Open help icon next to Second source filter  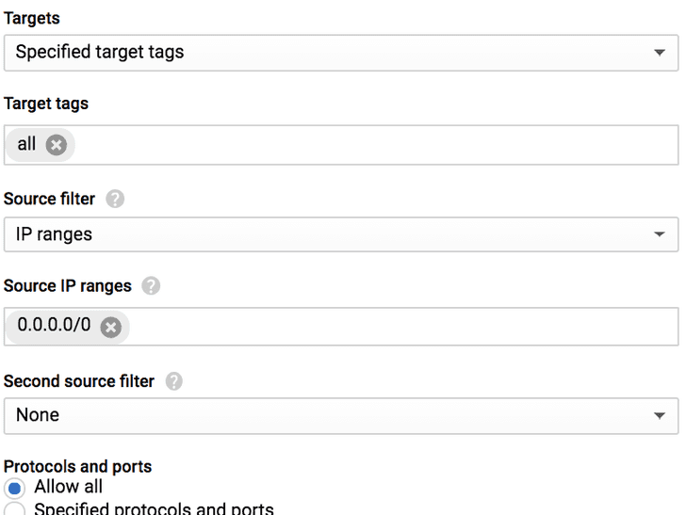(173, 381)
